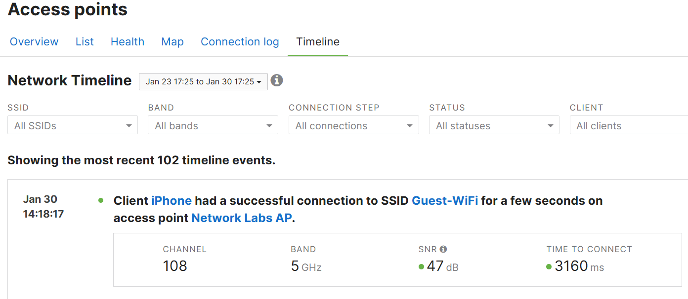The width and height of the screenshot is (688, 299).
Task: Click the Network Labs AP link
Action: click(241, 218)
